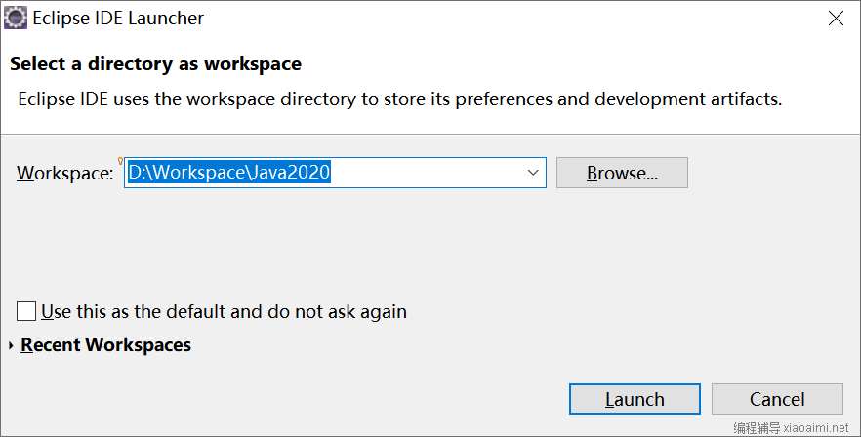This screenshot has width=861, height=437.
Task: Click the highlighted D:\Workspace\Java2020 path text
Action: tap(229, 173)
